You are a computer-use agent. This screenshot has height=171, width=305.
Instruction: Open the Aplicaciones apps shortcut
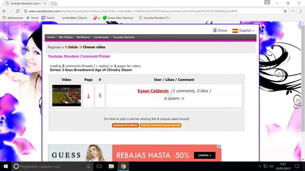[13, 18]
